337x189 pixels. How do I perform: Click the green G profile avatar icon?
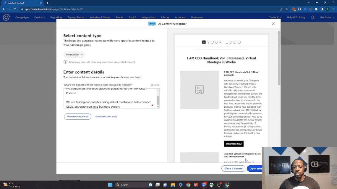[x=327, y=9]
